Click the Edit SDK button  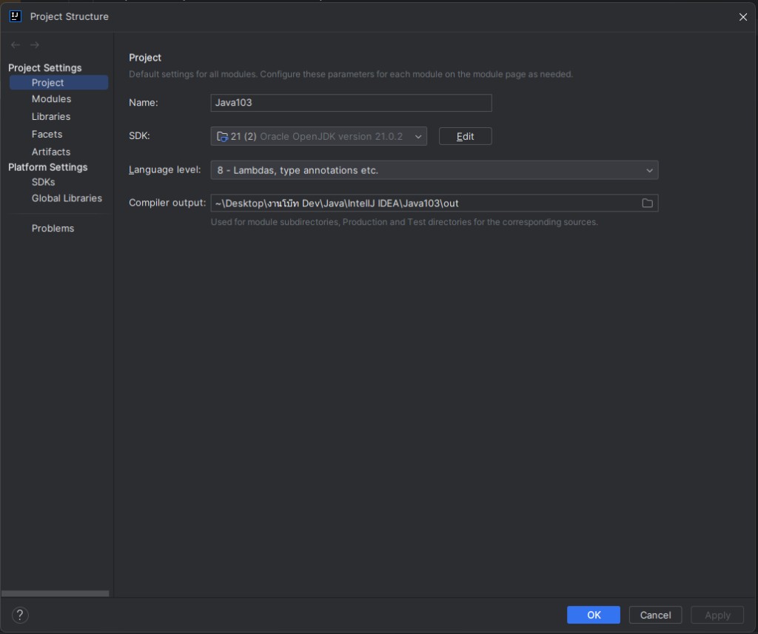coord(465,136)
